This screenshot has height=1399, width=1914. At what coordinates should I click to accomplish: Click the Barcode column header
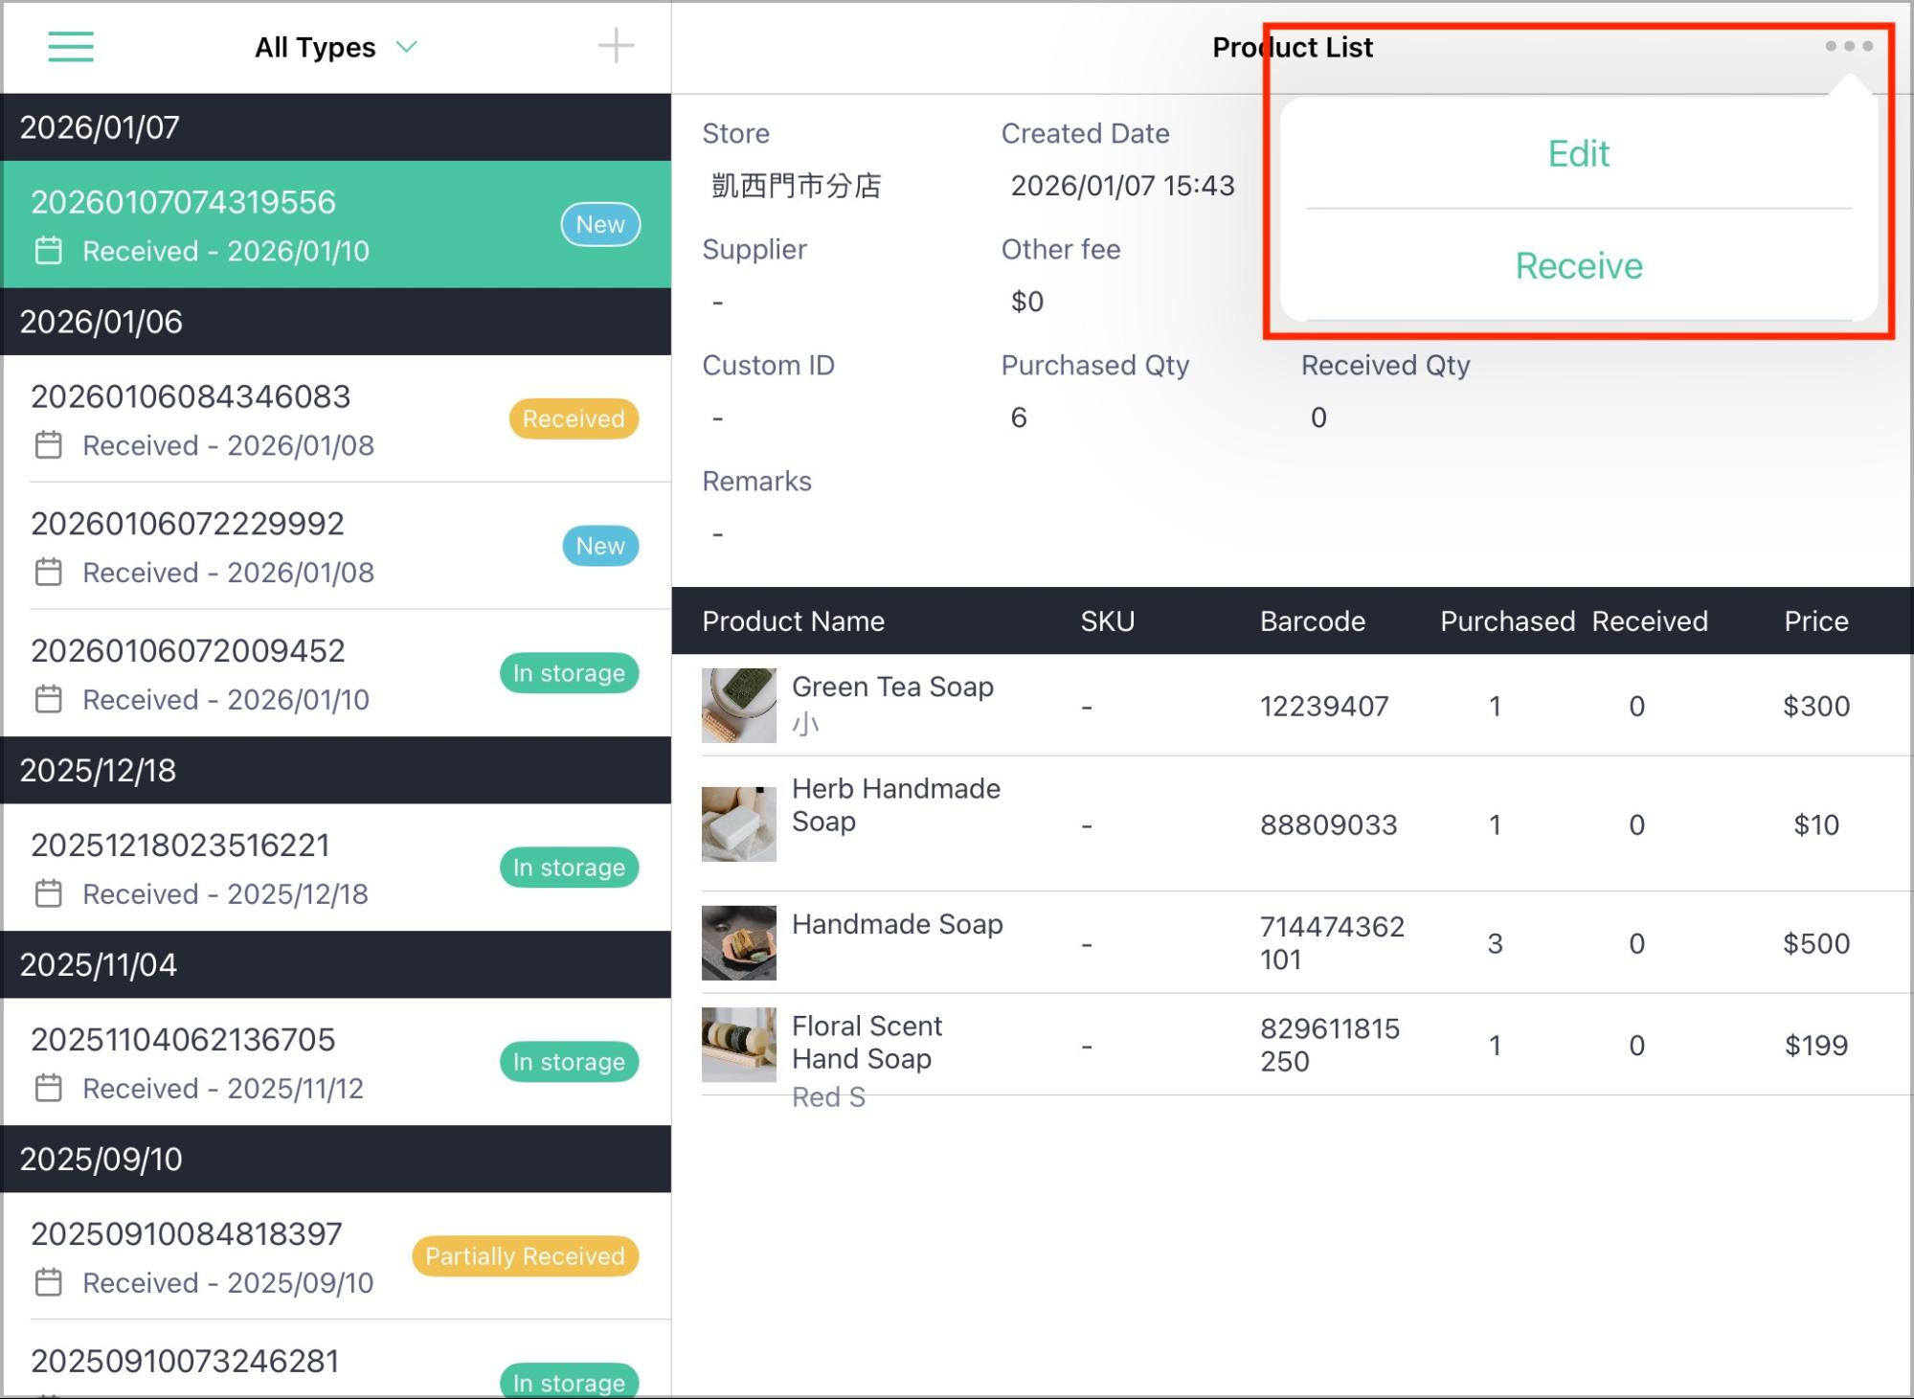pyautogui.click(x=1313, y=621)
